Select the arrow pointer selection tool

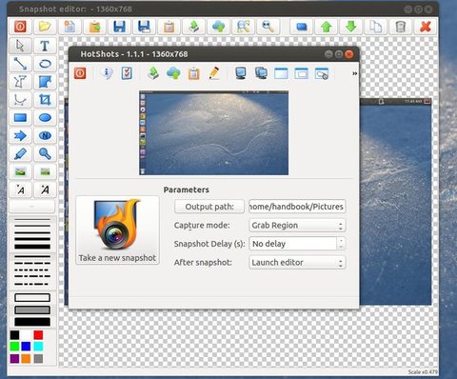click(x=20, y=46)
